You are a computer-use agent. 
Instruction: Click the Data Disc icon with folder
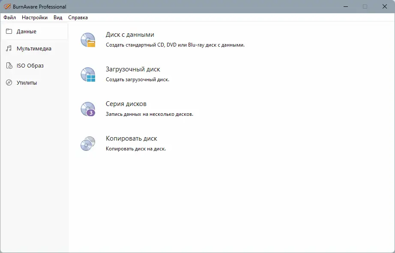(88, 40)
